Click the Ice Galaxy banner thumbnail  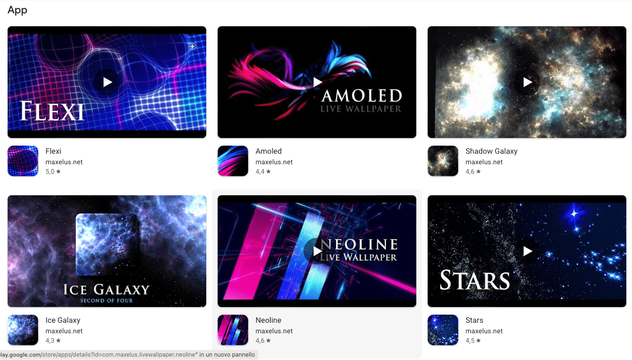tap(107, 251)
